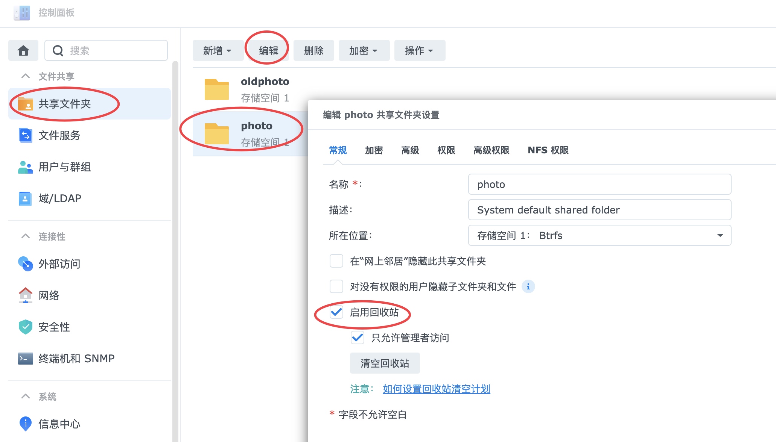The width and height of the screenshot is (776, 442).
Task: Click the Control Panel app icon
Action: click(22, 13)
